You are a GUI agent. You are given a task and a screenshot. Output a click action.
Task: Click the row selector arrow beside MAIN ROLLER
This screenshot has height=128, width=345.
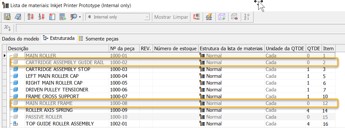(x=5, y=56)
